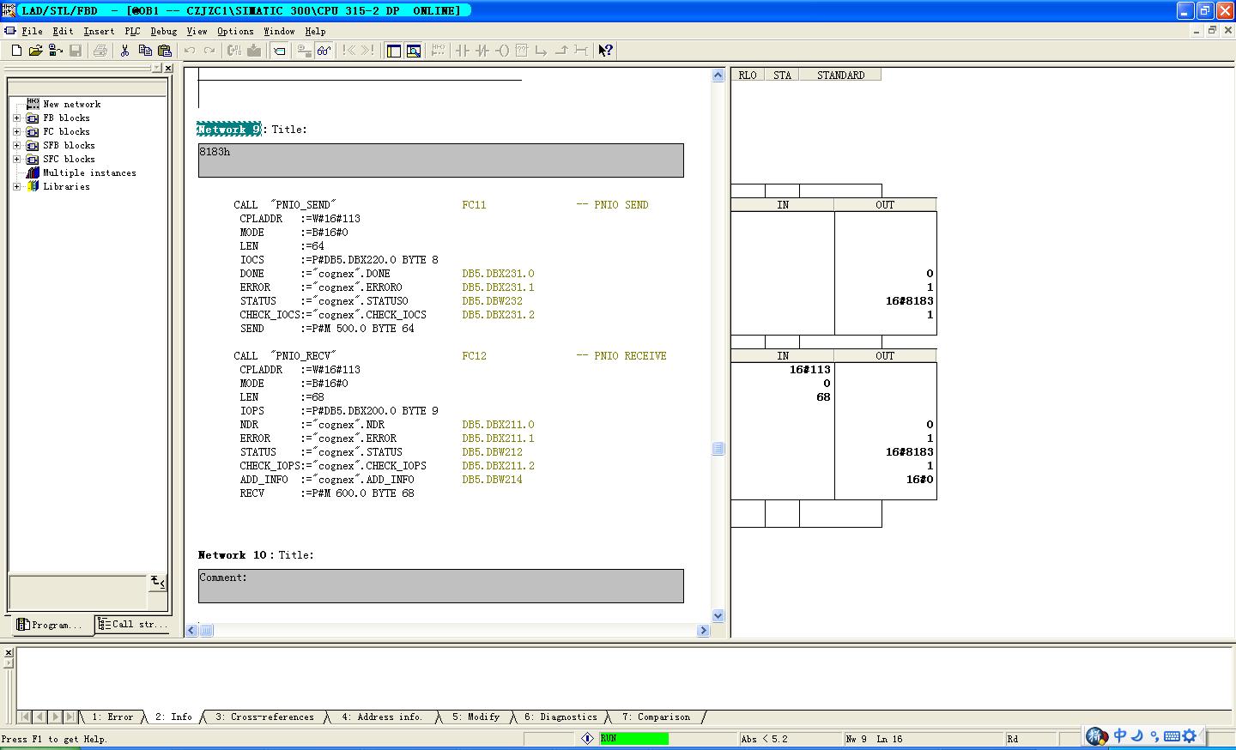Click the 8183h network comment field

pyautogui.click(x=440, y=160)
